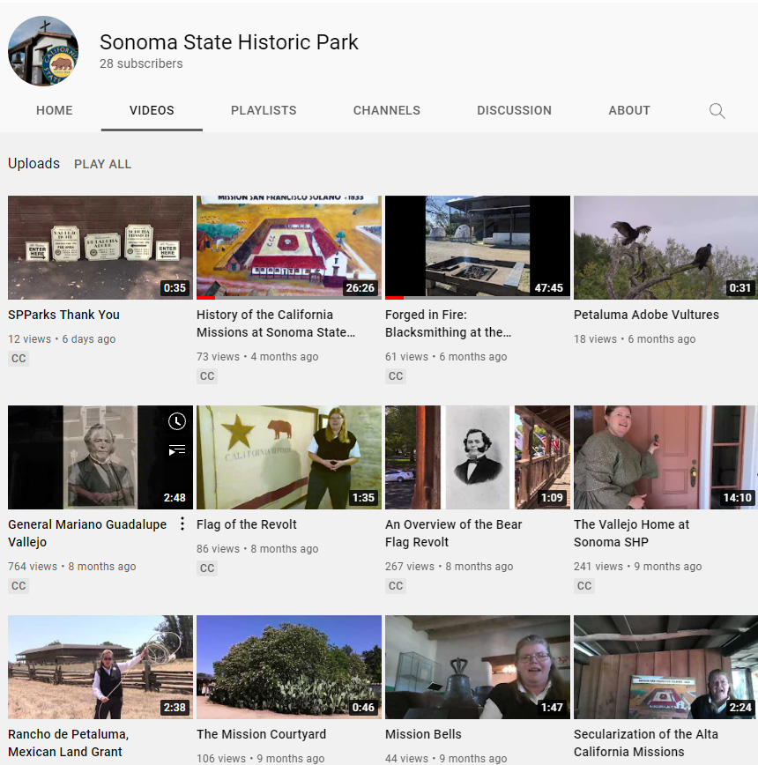Click '764 views • 8 months ago' text
The width and height of the screenshot is (758, 765).
pos(71,567)
